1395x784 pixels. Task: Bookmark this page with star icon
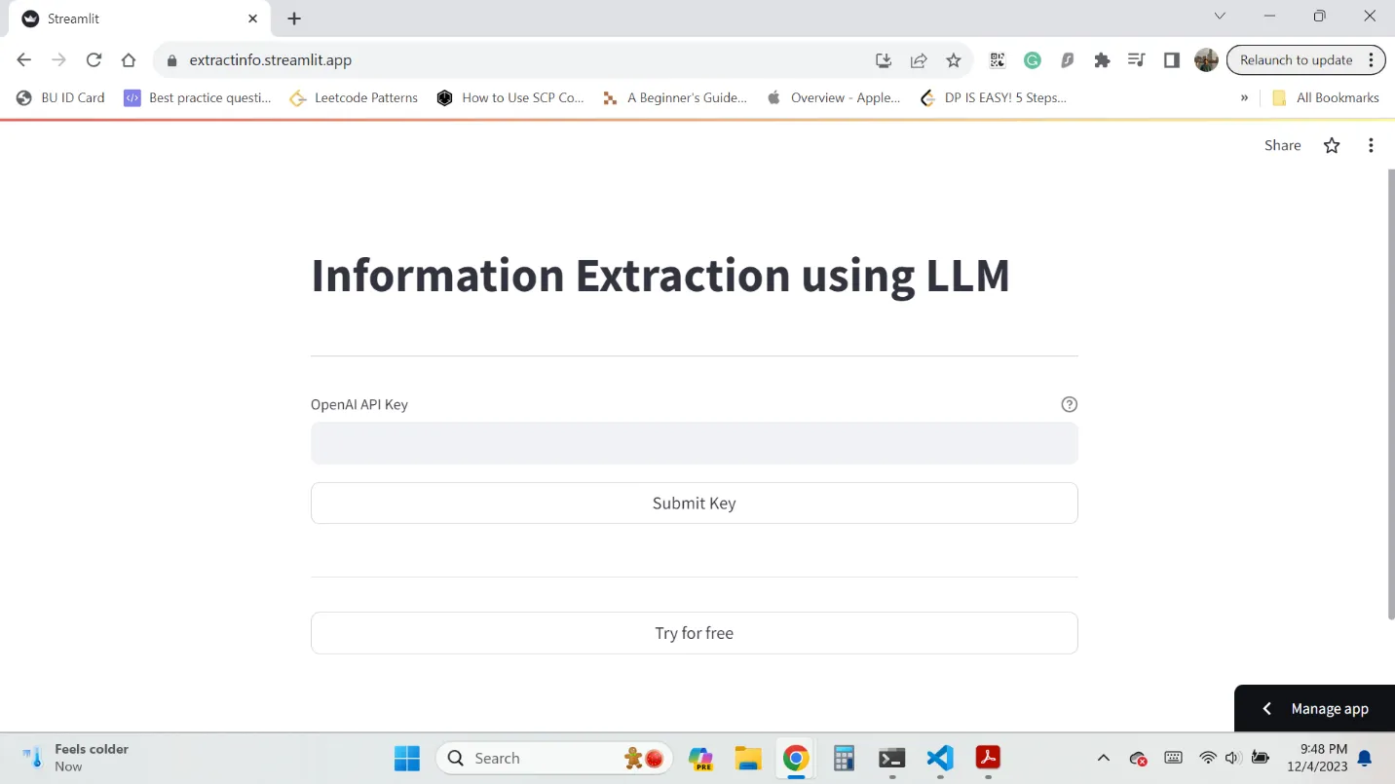coord(954,60)
